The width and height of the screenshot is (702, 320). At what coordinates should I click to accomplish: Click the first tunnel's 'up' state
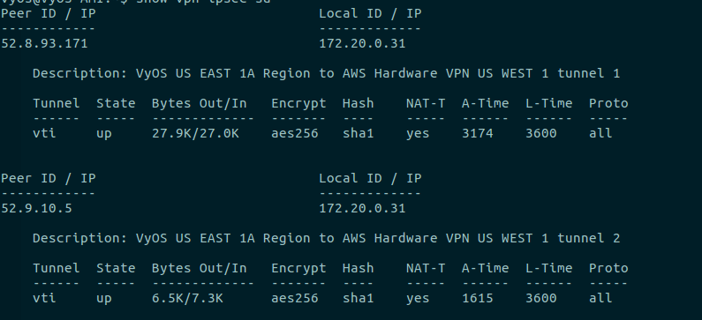(104, 134)
